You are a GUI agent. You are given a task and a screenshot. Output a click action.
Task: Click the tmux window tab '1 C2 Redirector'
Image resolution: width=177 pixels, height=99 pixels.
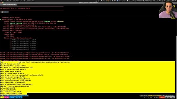click(x=16, y=97)
